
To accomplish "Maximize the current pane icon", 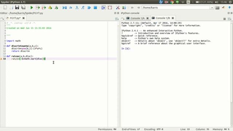I will pyautogui.click(x=103, y=7).
